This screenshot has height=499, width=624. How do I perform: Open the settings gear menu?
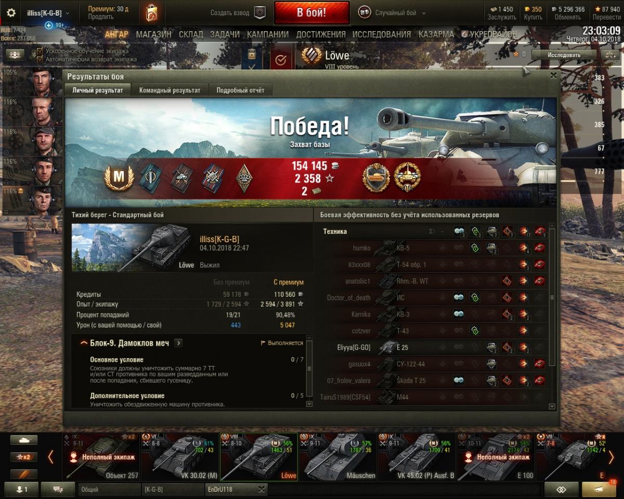click(x=11, y=13)
